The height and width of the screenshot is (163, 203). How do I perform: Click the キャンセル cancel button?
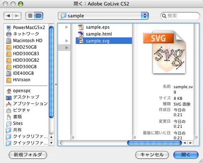pos(152,155)
